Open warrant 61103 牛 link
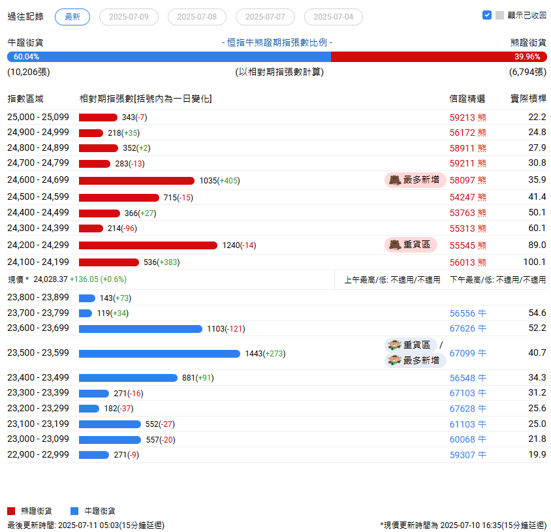This screenshot has width=551, height=532. pyautogui.click(x=467, y=424)
